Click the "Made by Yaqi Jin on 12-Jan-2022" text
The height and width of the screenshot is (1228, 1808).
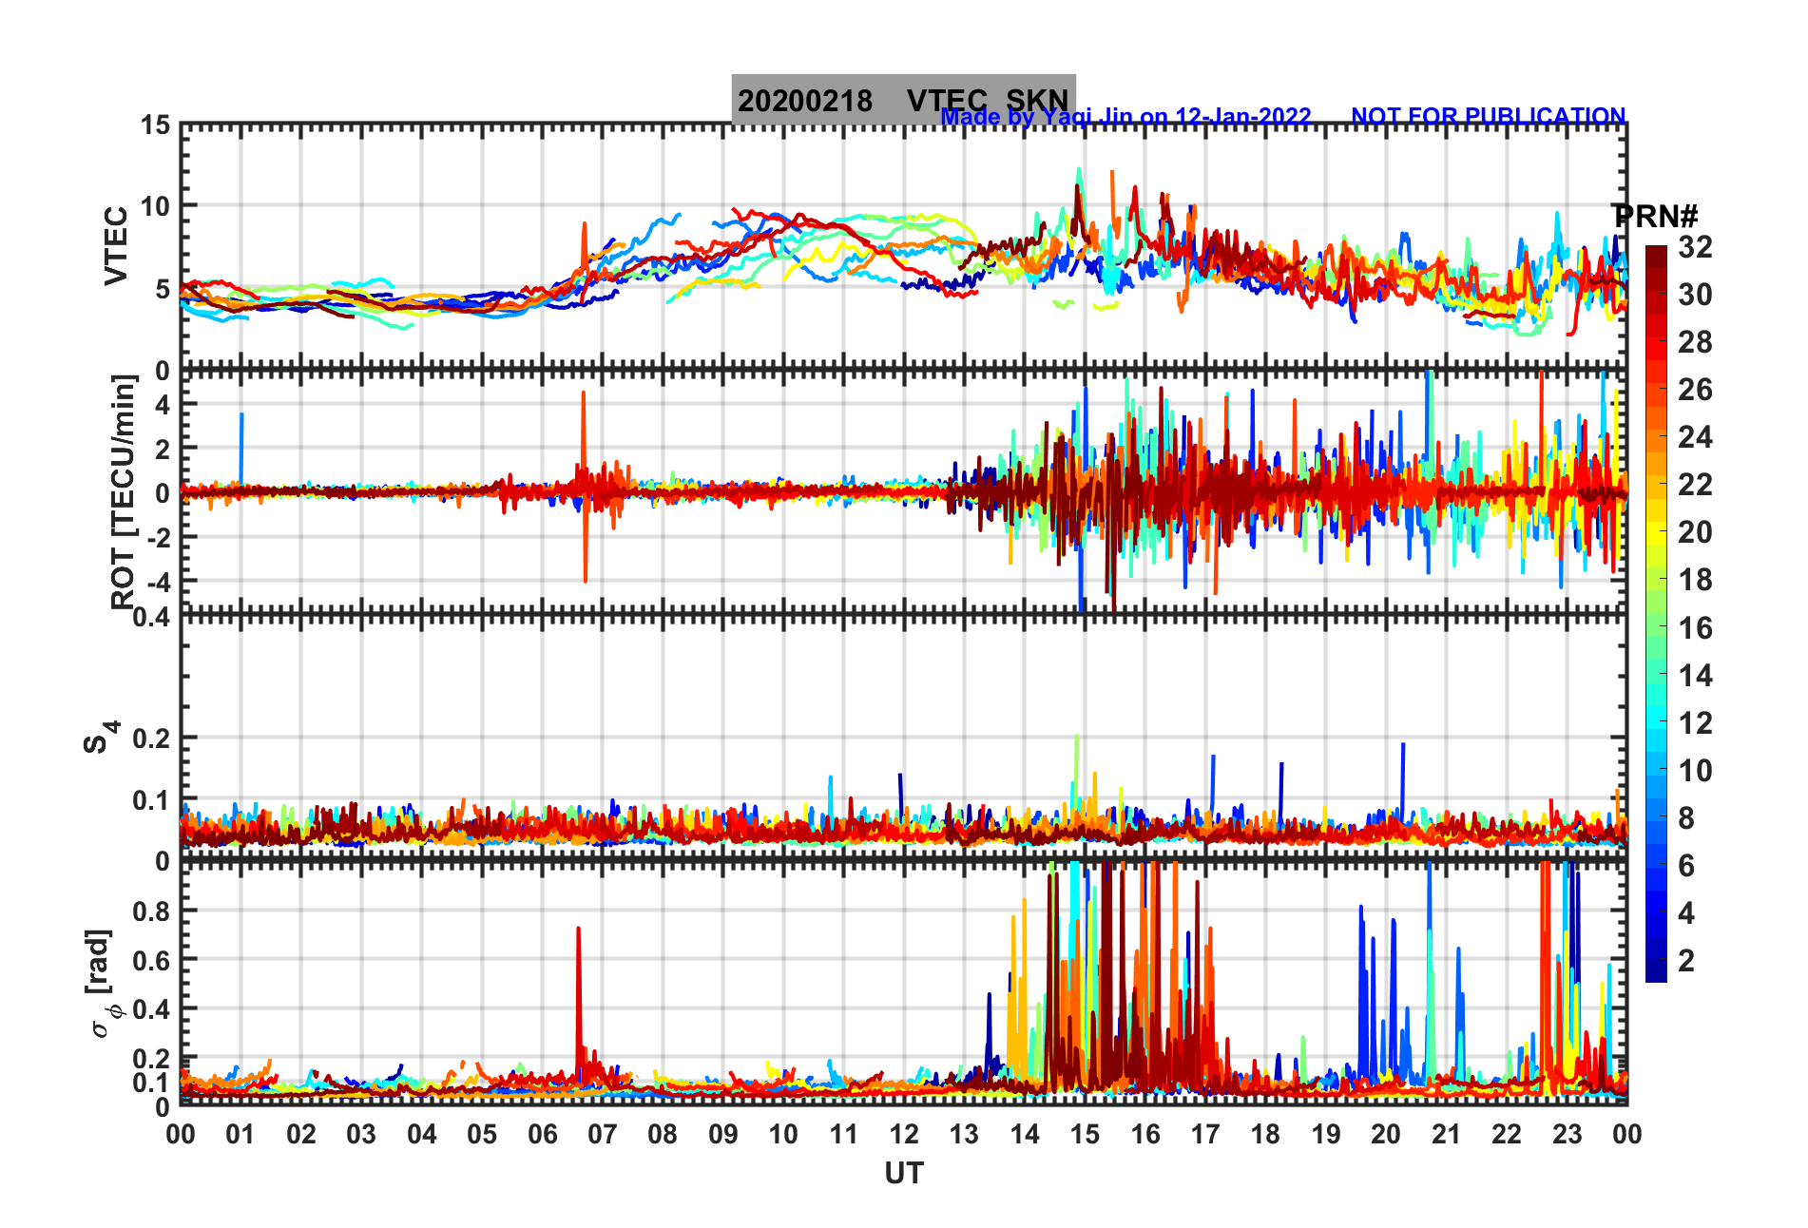[1125, 117]
